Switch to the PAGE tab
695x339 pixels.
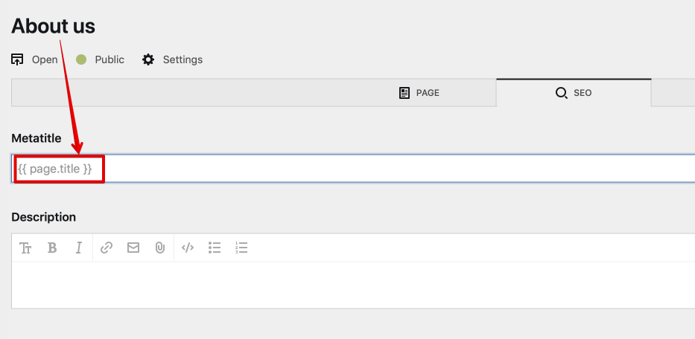coord(419,93)
